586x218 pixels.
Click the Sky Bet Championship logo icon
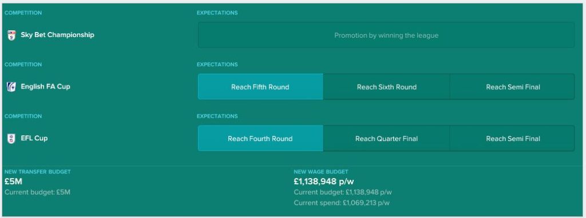pyautogui.click(x=11, y=35)
